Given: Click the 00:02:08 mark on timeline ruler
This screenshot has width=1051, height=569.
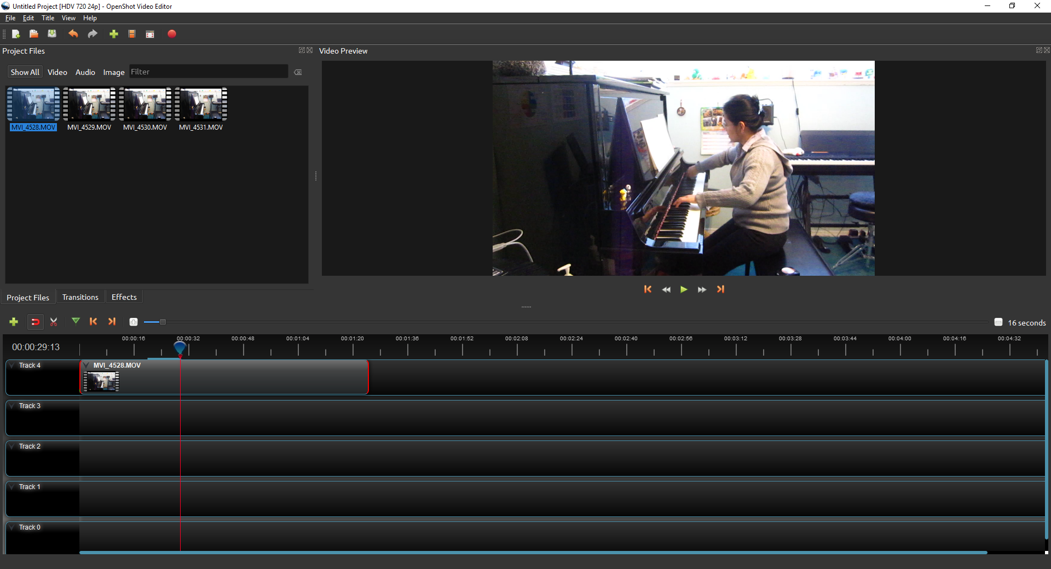Looking at the screenshot, I should click(x=517, y=339).
